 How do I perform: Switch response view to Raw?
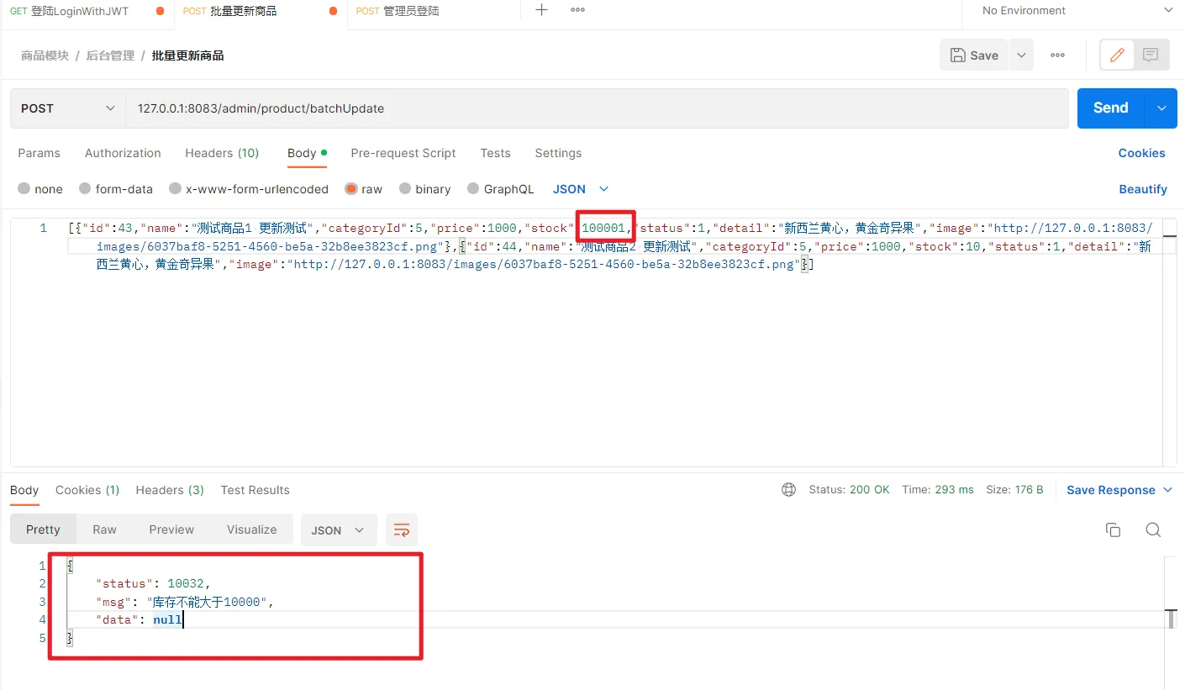point(104,529)
